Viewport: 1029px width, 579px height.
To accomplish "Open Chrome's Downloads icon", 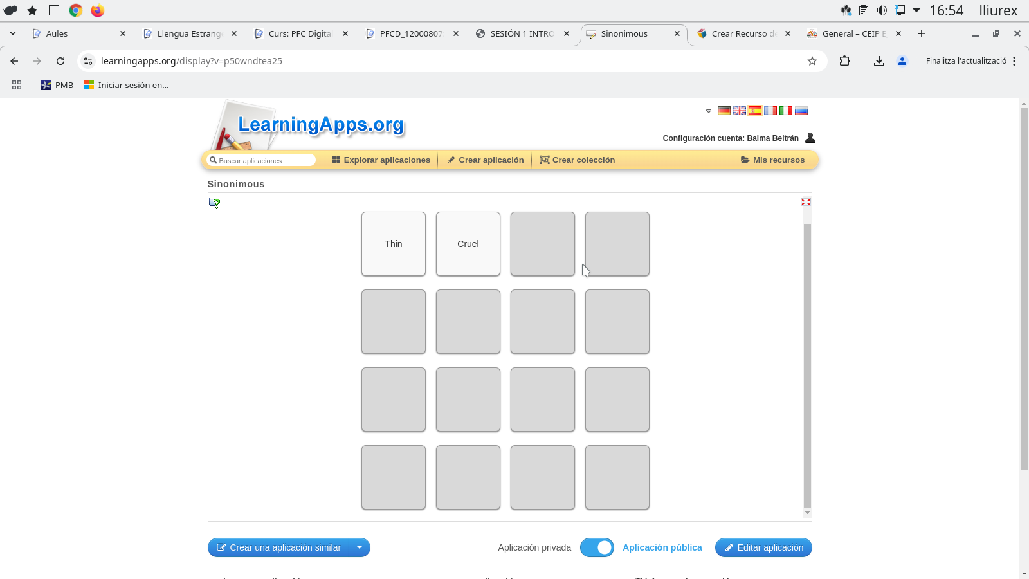I will 879,61.
